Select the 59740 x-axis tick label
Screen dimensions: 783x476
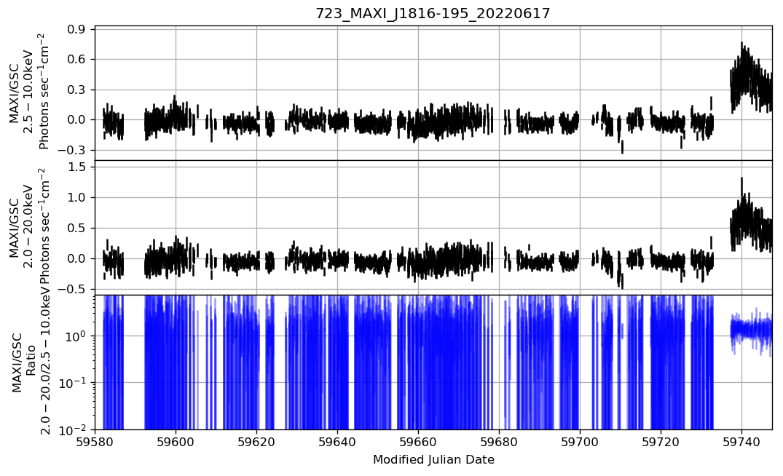pyautogui.click(x=741, y=442)
